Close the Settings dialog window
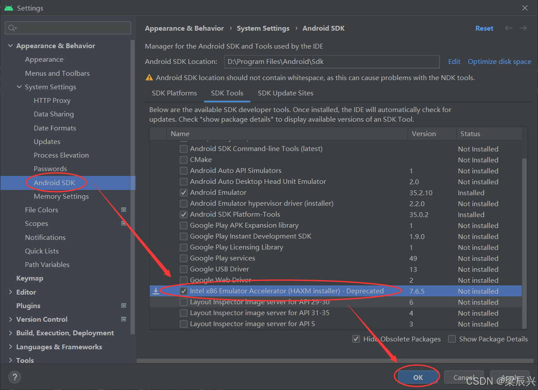 pos(525,8)
